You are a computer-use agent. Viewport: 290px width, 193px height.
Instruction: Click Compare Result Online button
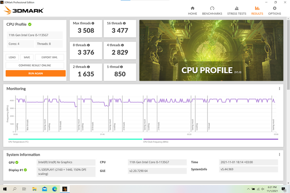35,65
